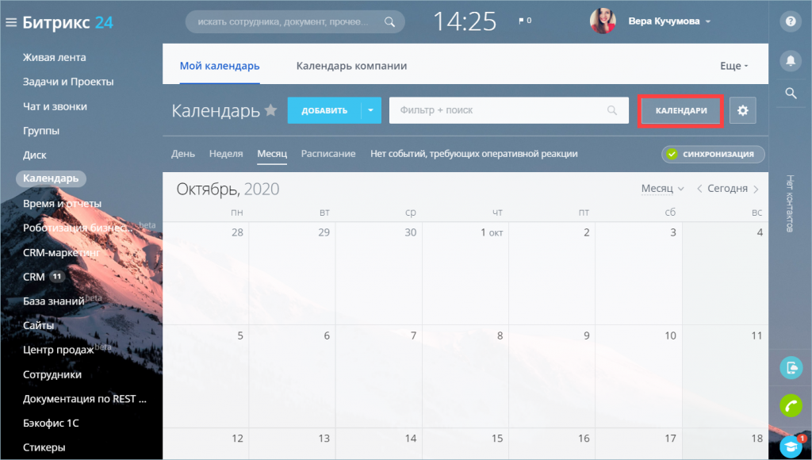The width and height of the screenshot is (812, 460).
Task: Expand the Месяц view selector dropdown
Action: pos(662,189)
